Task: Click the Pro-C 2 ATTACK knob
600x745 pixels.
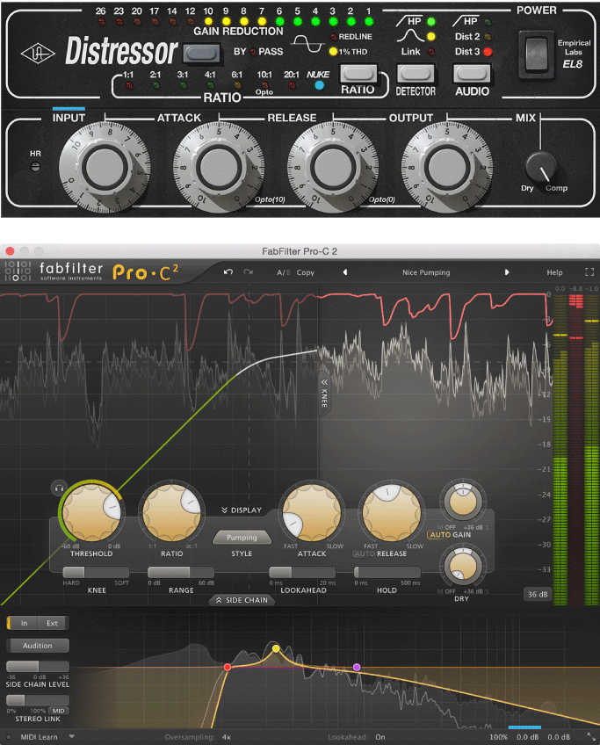Action: (312, 513)
